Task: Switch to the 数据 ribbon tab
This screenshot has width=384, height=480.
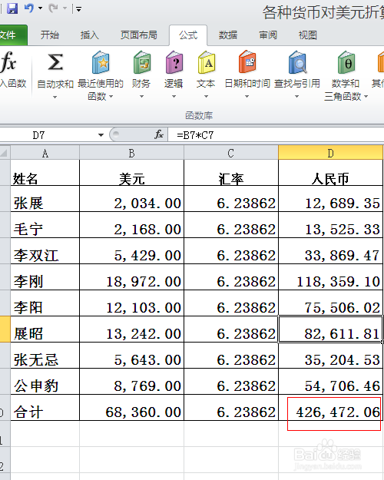Action: point(228,35)
